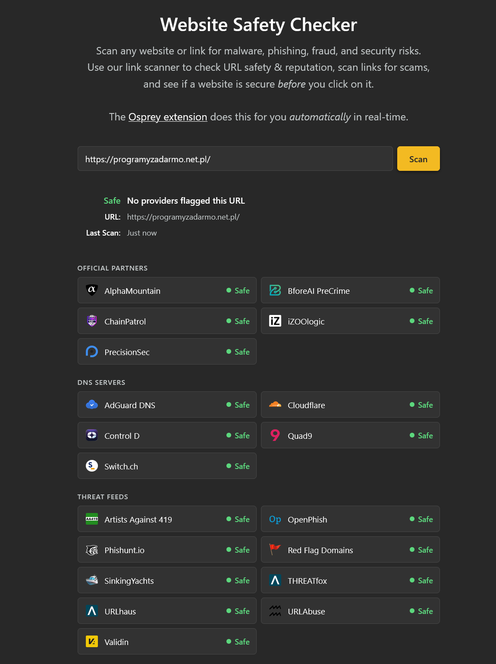Click the PrecisionSec provider name

[127, 352]
